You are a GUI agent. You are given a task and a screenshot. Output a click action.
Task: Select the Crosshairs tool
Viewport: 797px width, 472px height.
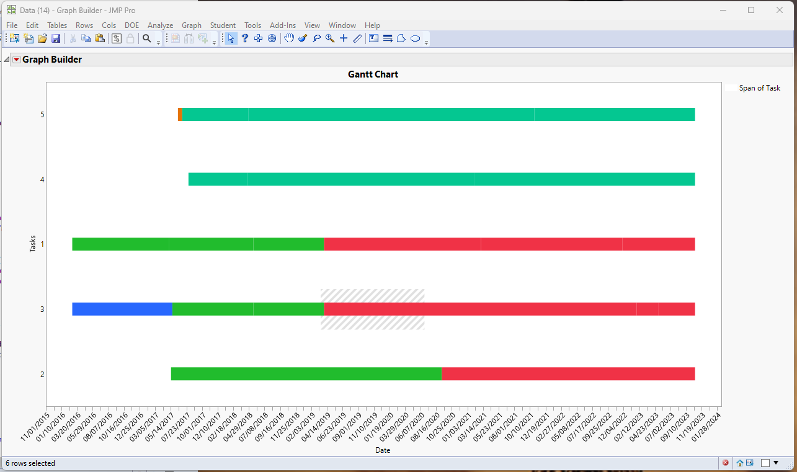344,38
